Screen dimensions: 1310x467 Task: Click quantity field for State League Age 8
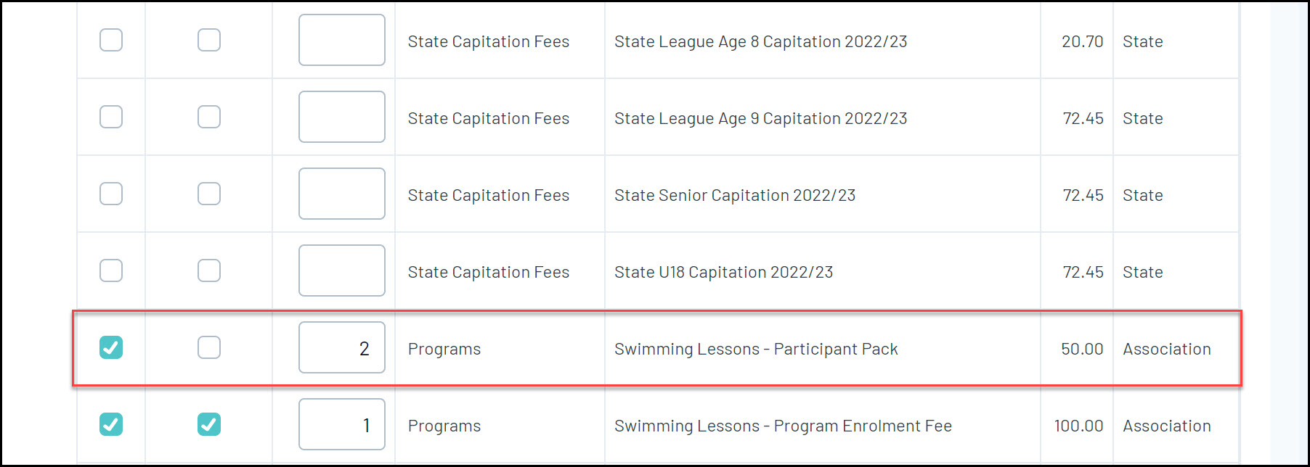342,40
